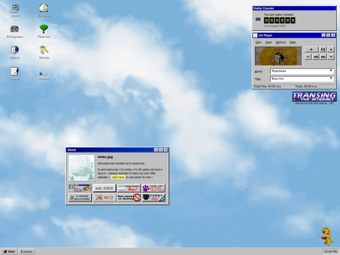Click the FURRY paw badge
Screen dimensions: 340x255
[154, 198]
